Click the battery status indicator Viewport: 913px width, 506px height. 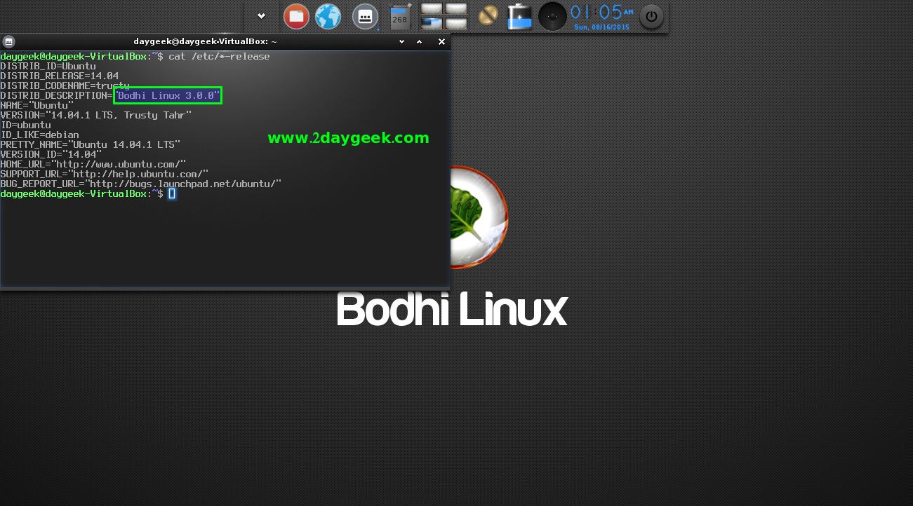tap(520, 16)
